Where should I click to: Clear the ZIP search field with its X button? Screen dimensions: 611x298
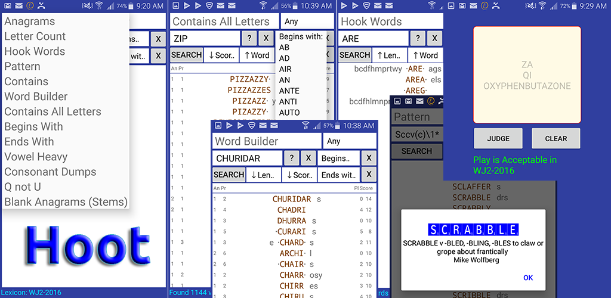click(266, 38)
